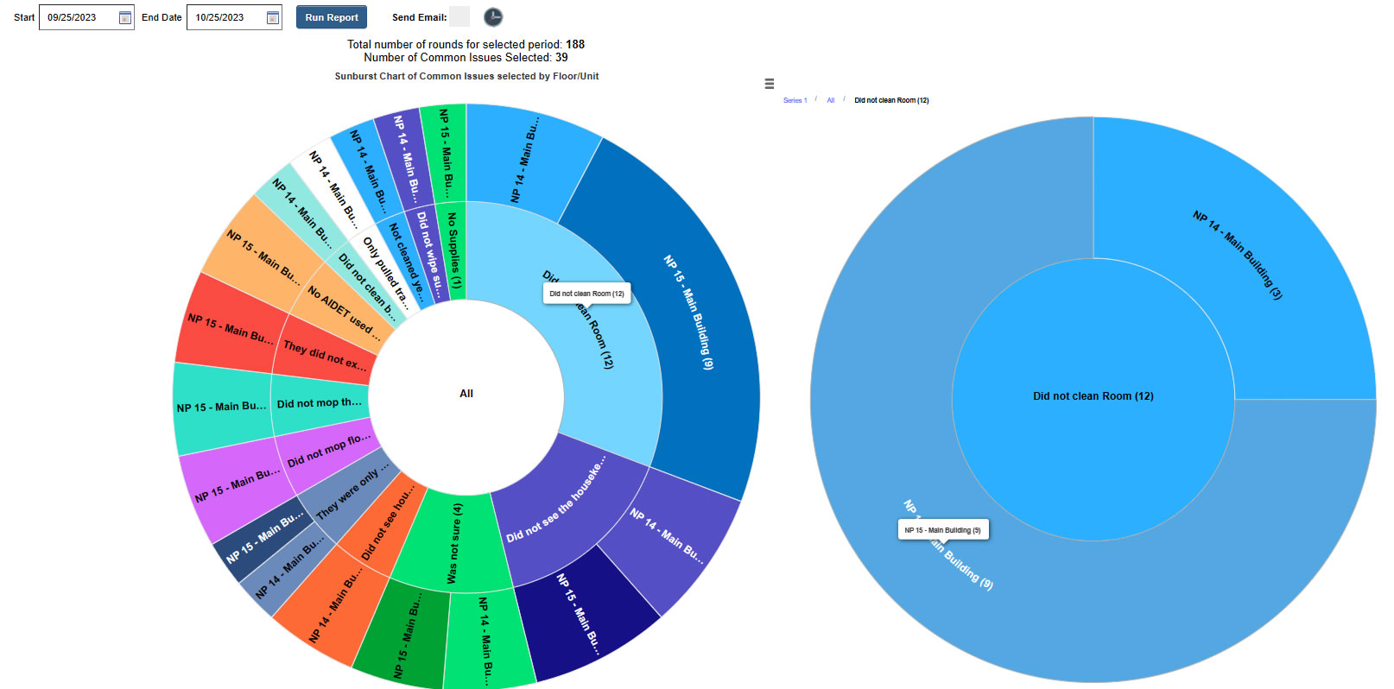Screen dimensions: 1394x689
Task: Go to Series 1 breadcrumb link
Action: tap(795, 100)
